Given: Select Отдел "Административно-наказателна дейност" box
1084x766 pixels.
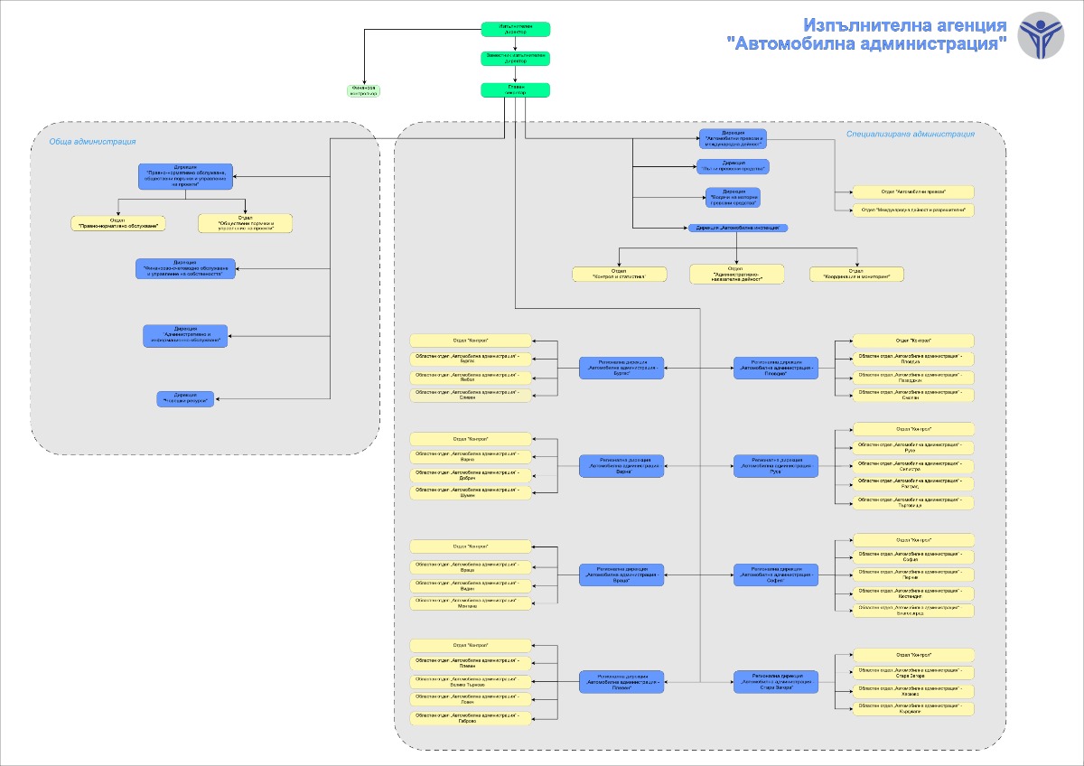Looking at the screenshot, I should coord(737,274).
